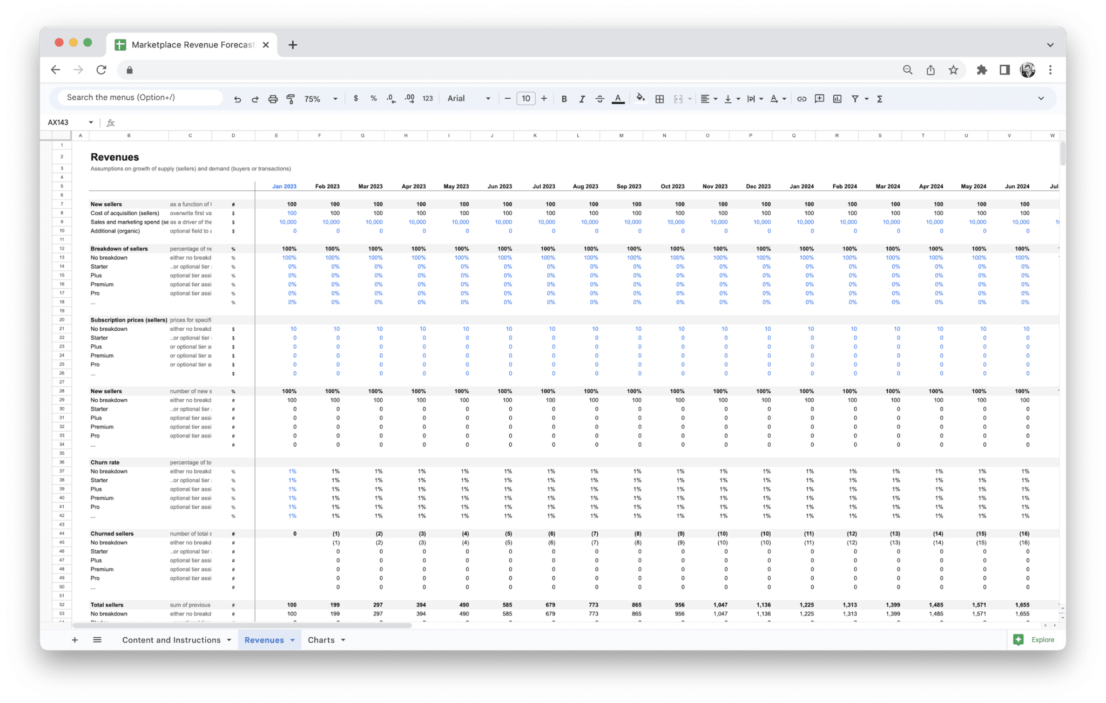Open the Content and Instructions sheet

point(171,640)
